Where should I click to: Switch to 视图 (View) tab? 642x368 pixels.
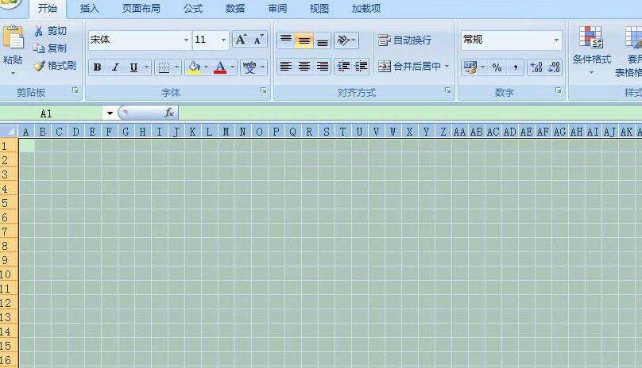pyautogui.click(x=319, y=8)
